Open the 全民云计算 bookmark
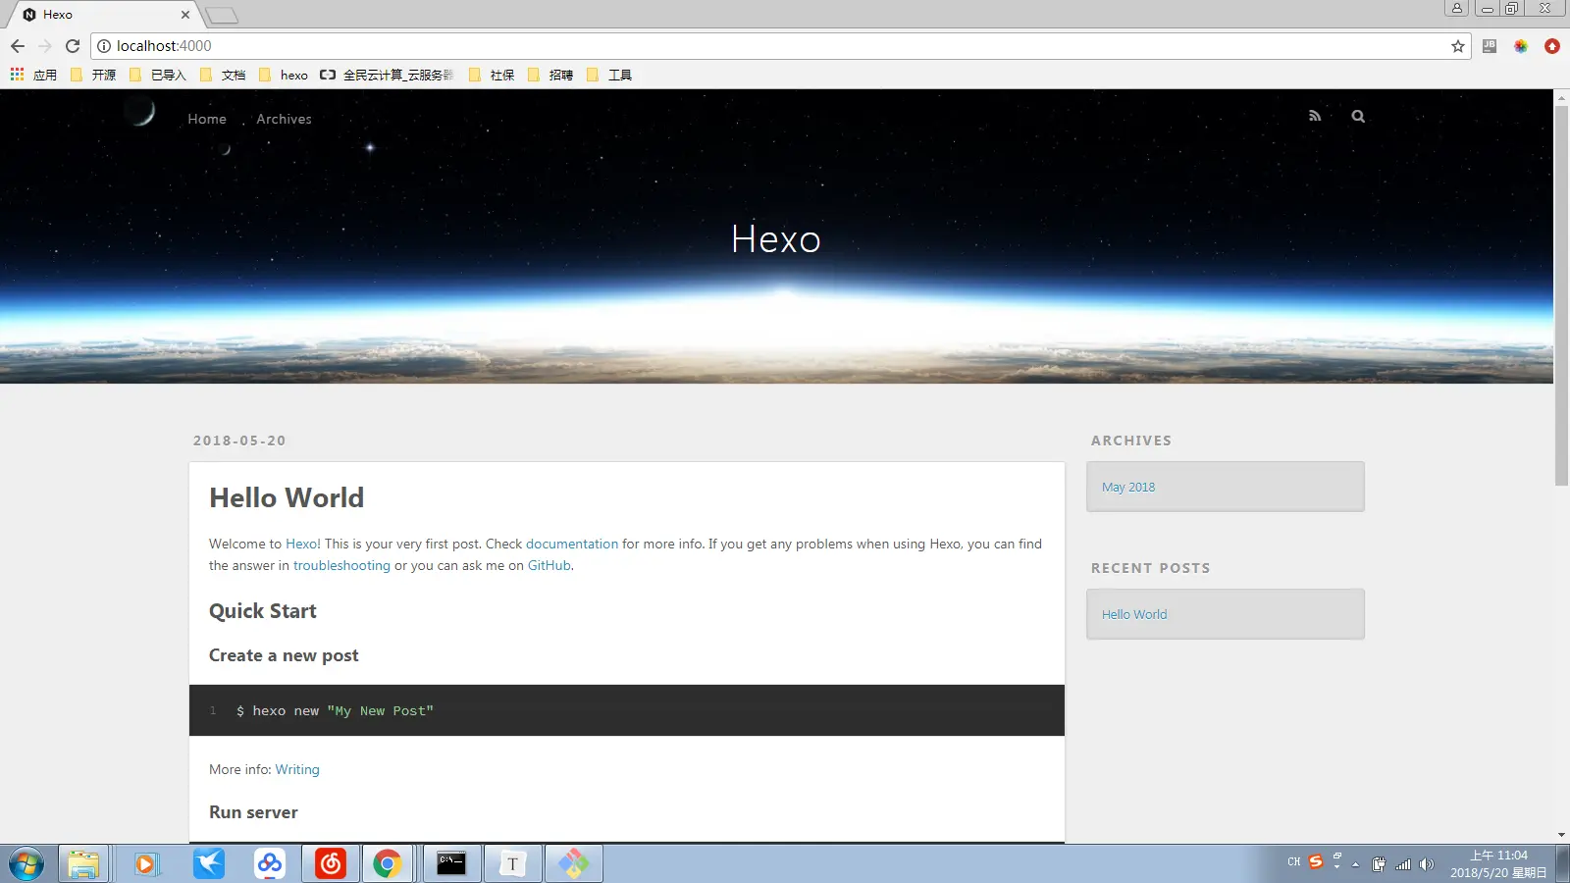Viewport: 1570px width, 883px height. (x=388, y=75)
